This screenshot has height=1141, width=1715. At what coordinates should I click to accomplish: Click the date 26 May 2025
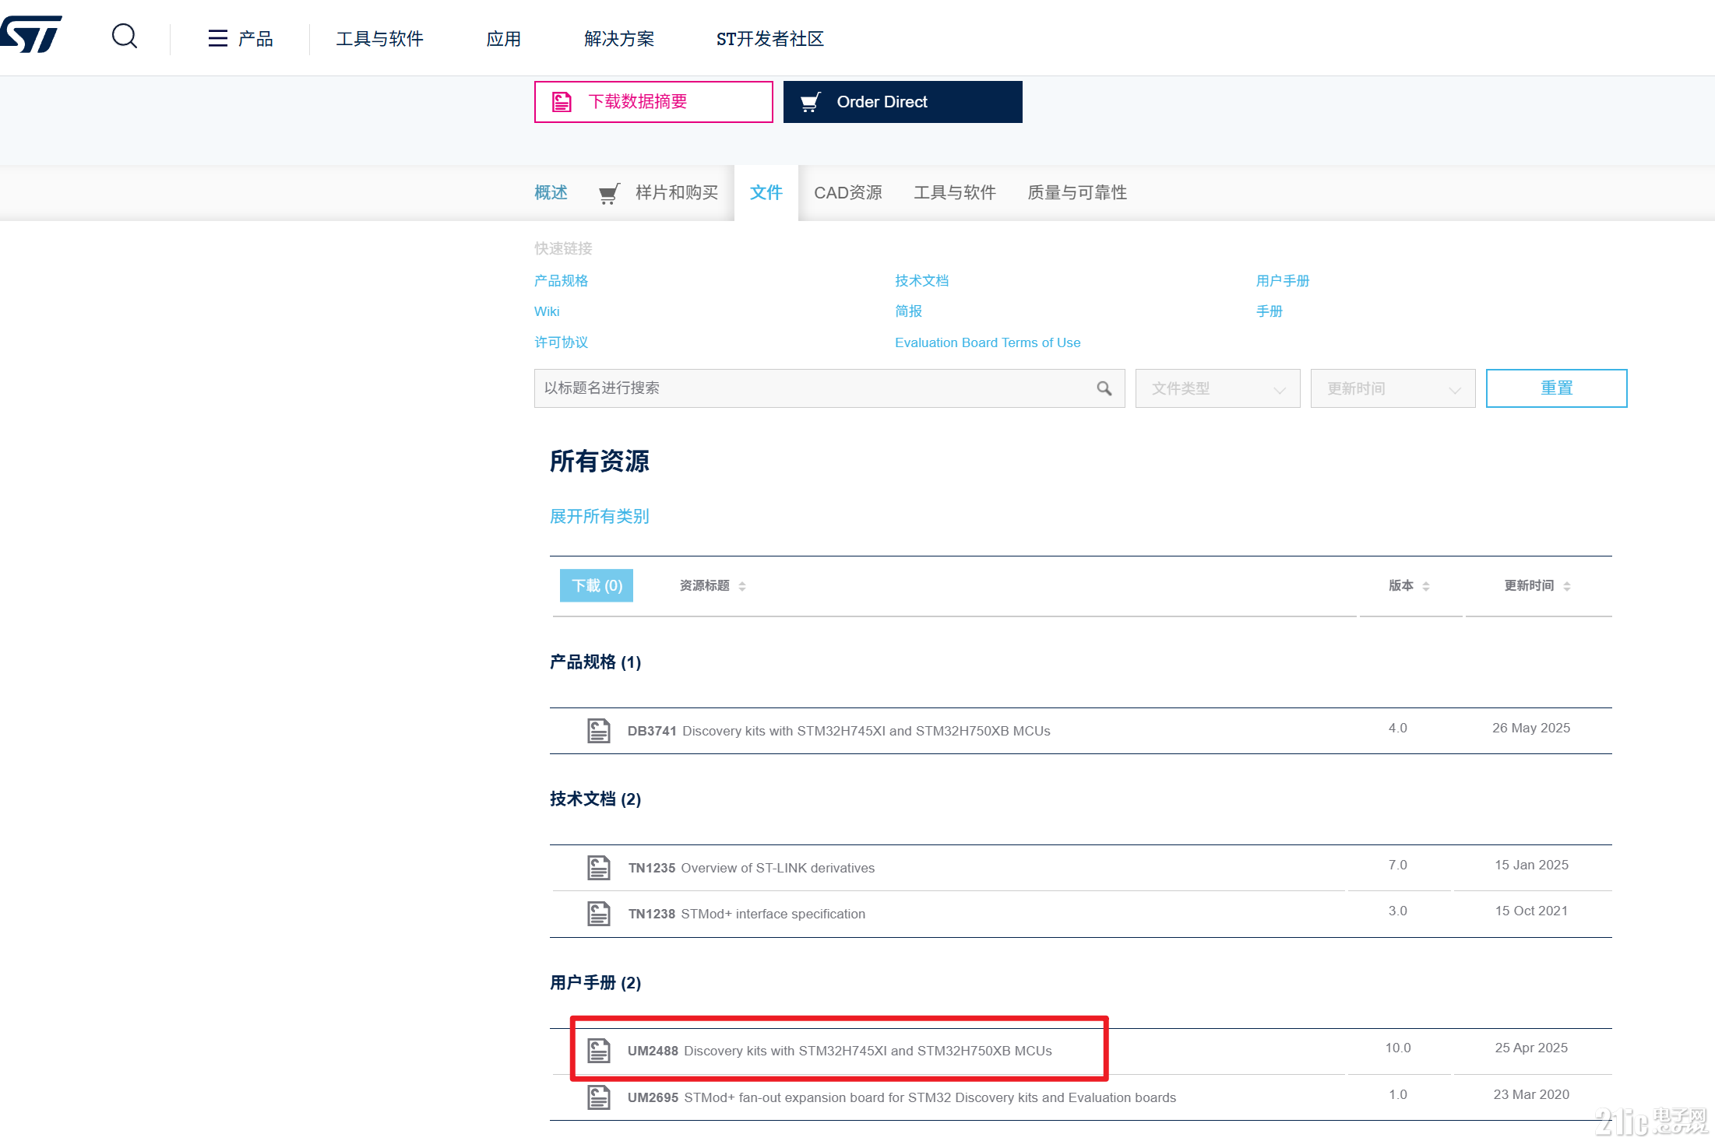point(1531,728)
